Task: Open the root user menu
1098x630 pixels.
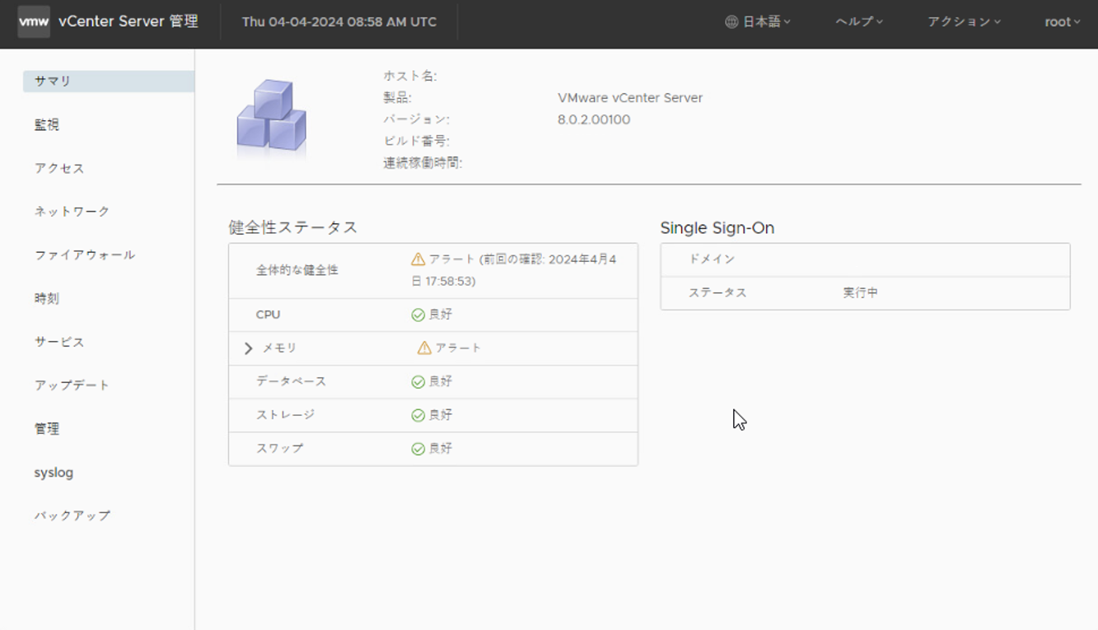Action: [1062, 22]
